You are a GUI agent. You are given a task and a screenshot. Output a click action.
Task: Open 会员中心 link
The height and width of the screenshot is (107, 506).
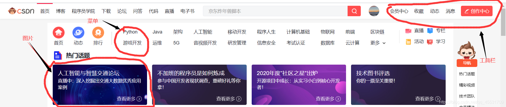pyautogui.click(x=399, y=11)
